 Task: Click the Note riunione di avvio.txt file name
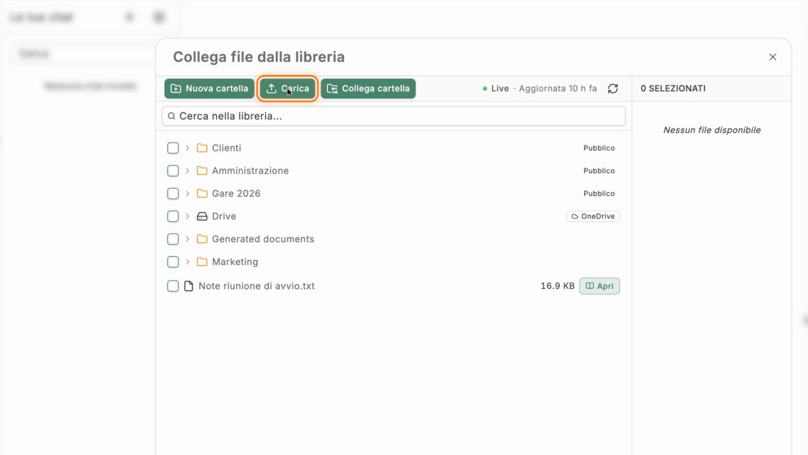coord(257,286)
